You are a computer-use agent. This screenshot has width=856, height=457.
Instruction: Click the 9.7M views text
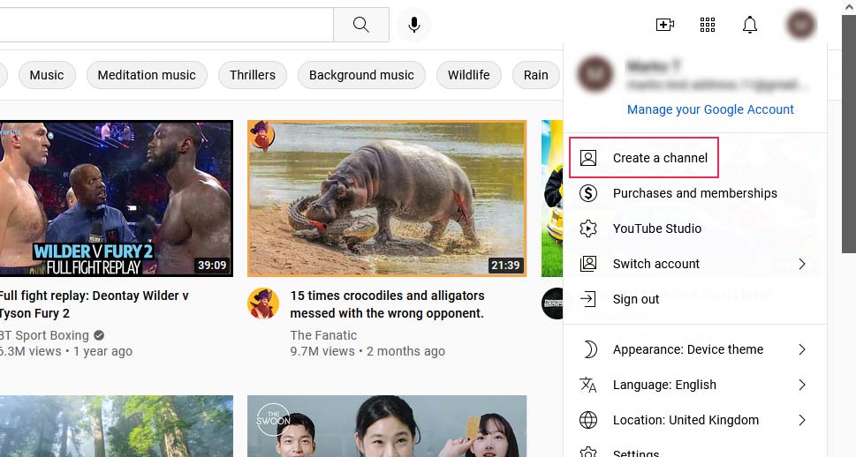click(322, 351)
